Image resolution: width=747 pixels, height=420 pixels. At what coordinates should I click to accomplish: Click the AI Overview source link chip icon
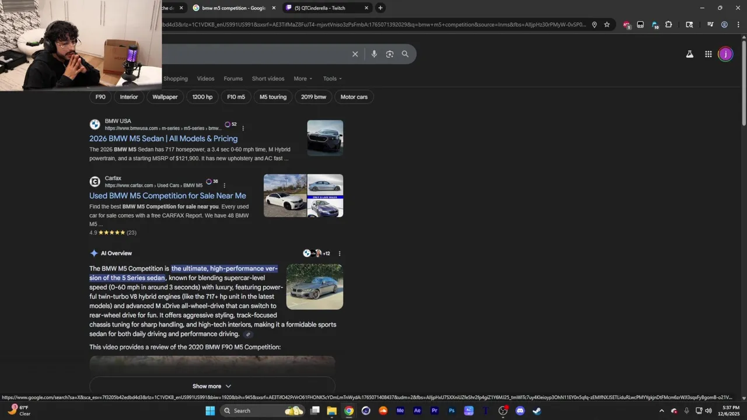click(248, 334)
